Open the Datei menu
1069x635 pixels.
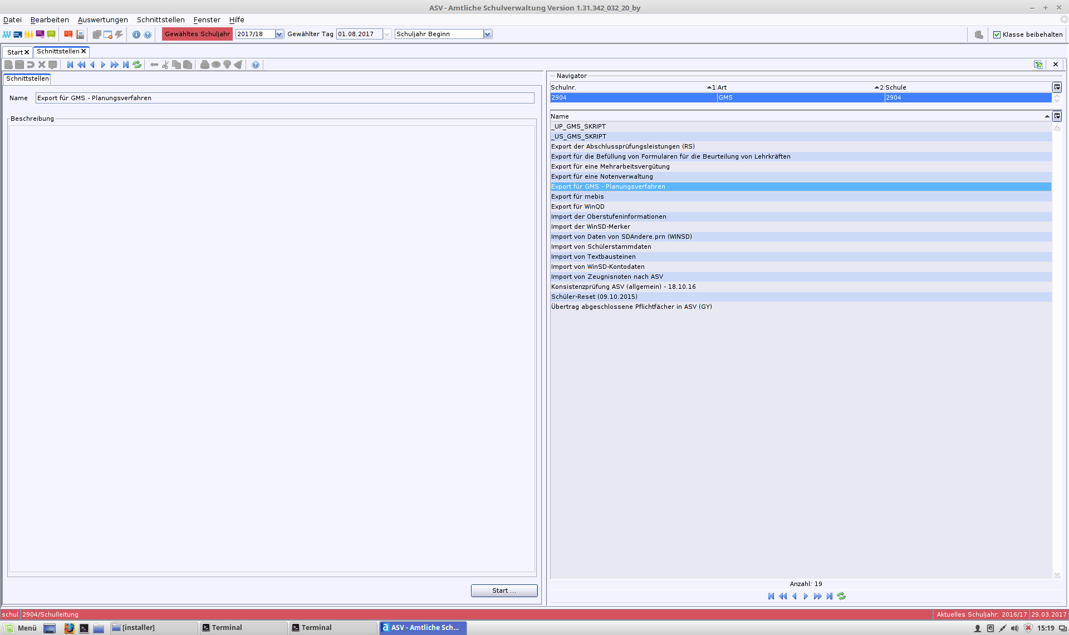tap(12, 19)
